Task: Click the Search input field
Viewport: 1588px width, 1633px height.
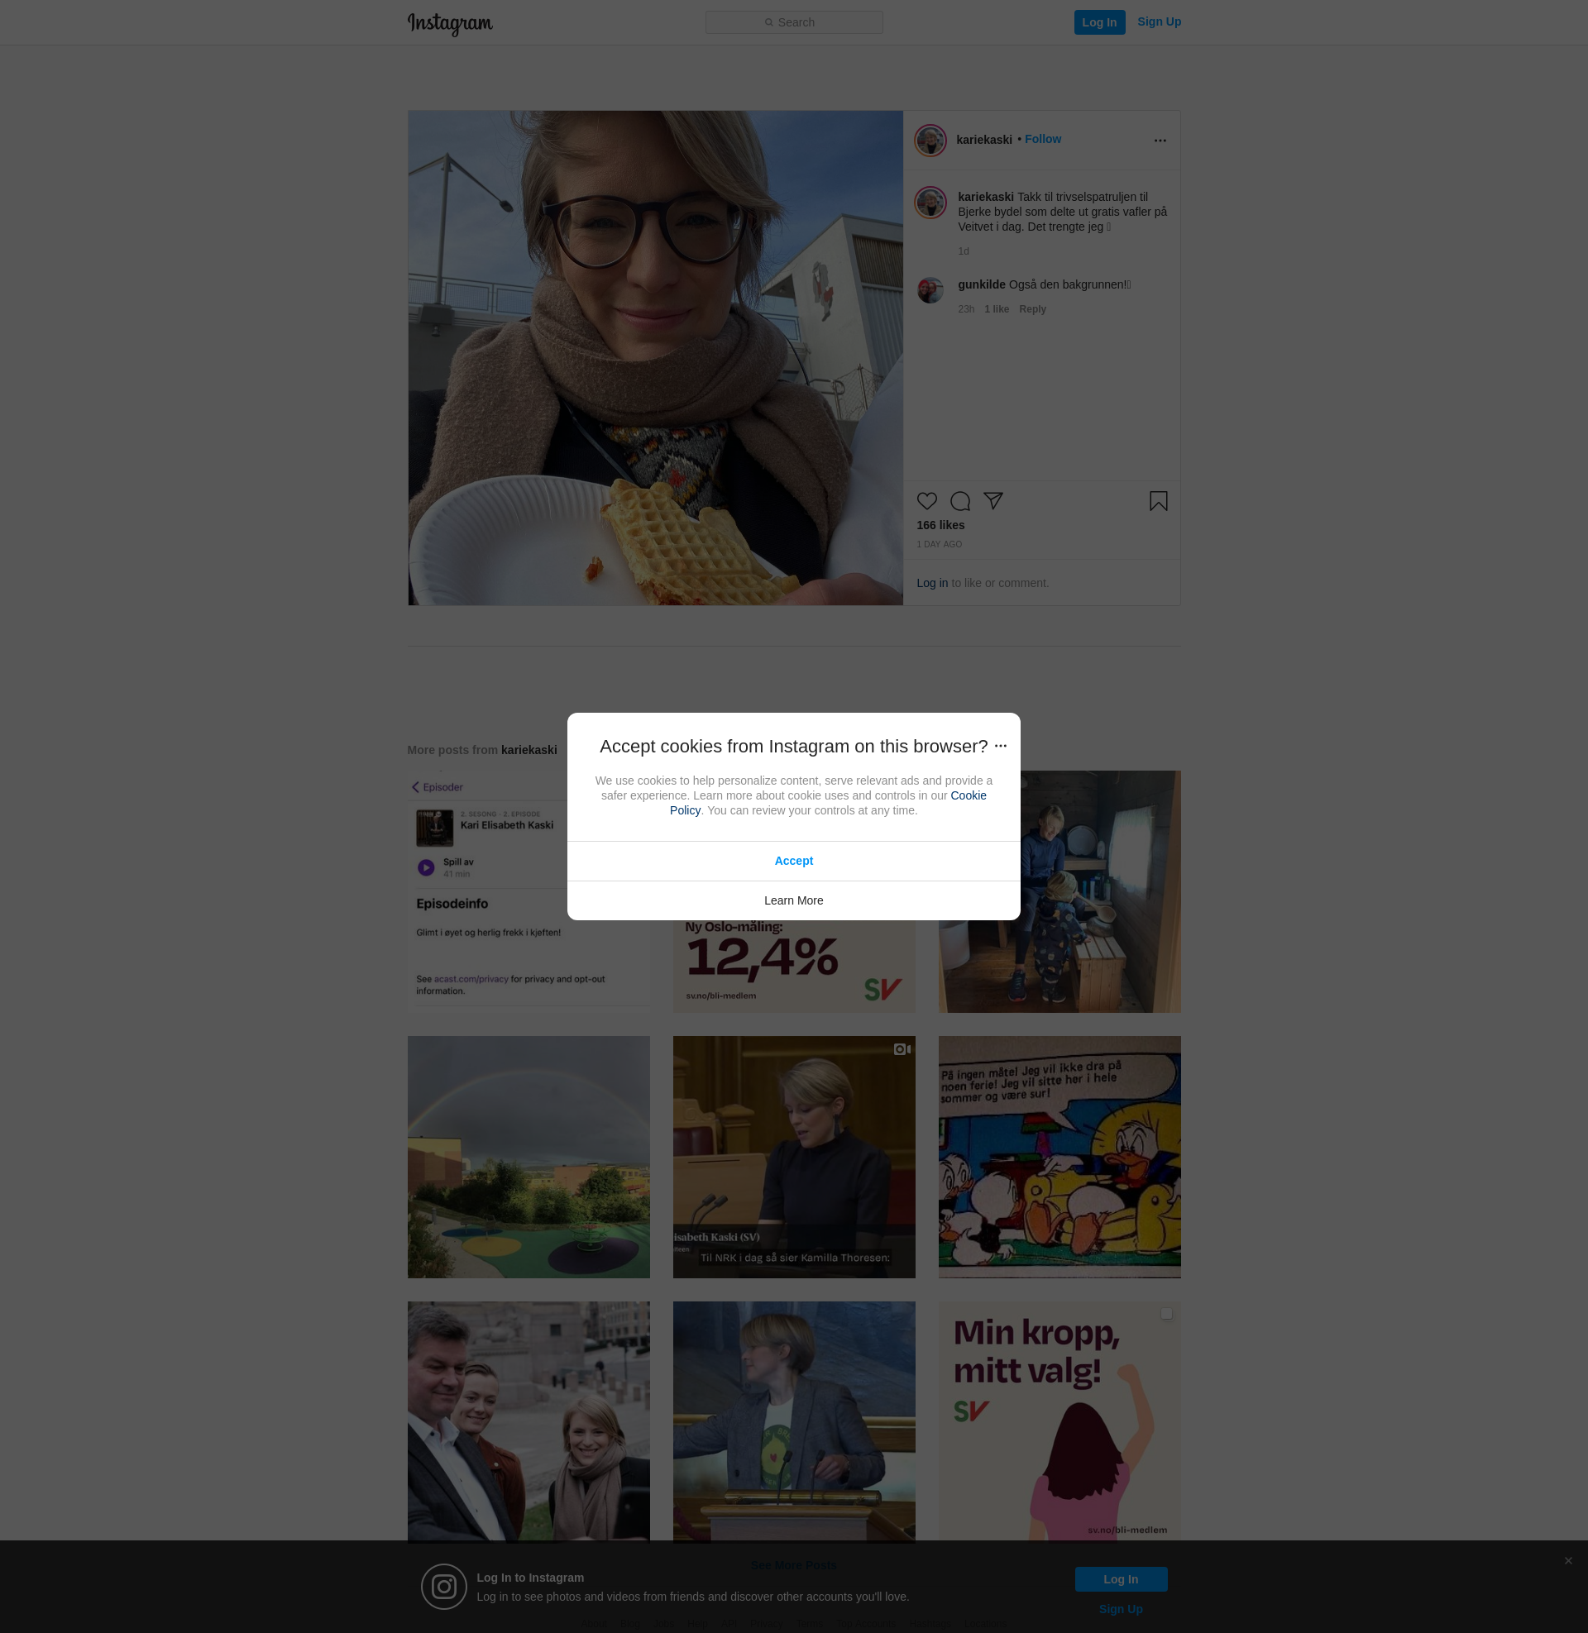Action: 794,22
